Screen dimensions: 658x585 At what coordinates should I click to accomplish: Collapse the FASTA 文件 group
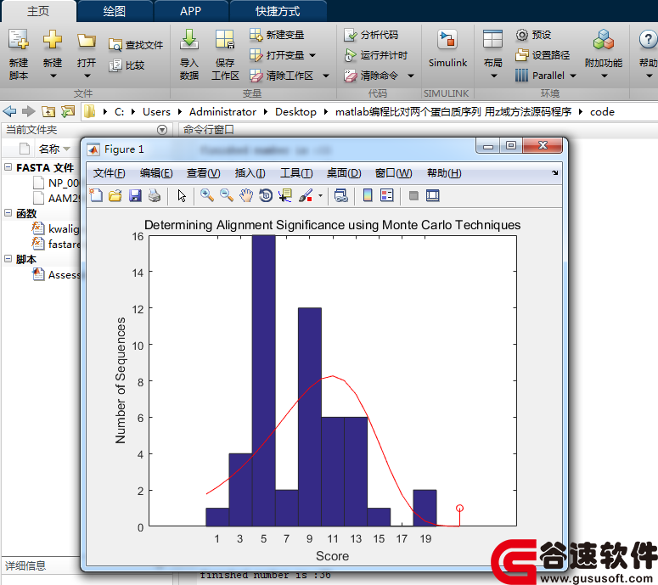pos(8,167)
